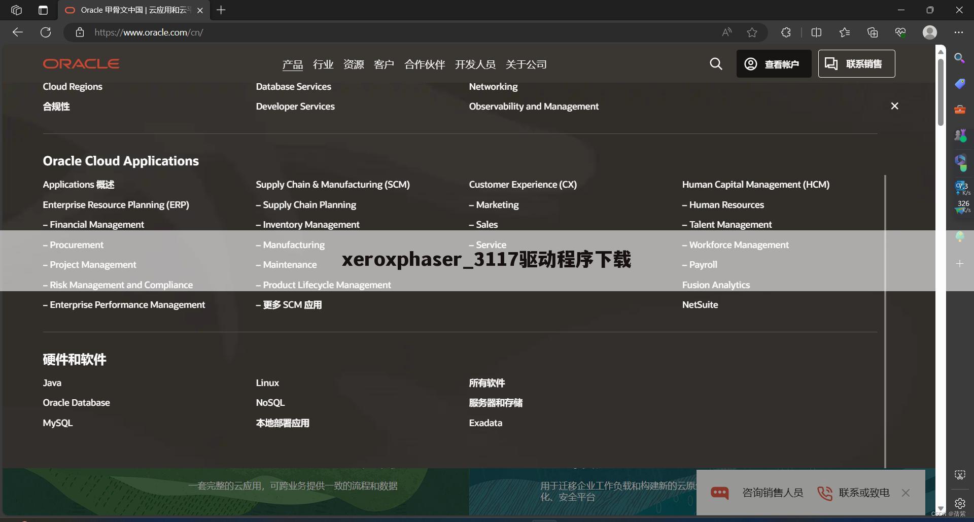Click 联系或致电 phone link
The width and height of the screenshot is (974, 522).
point(853,493)
